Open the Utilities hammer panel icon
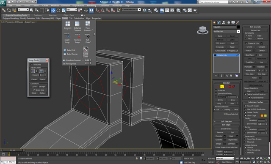 238,22
